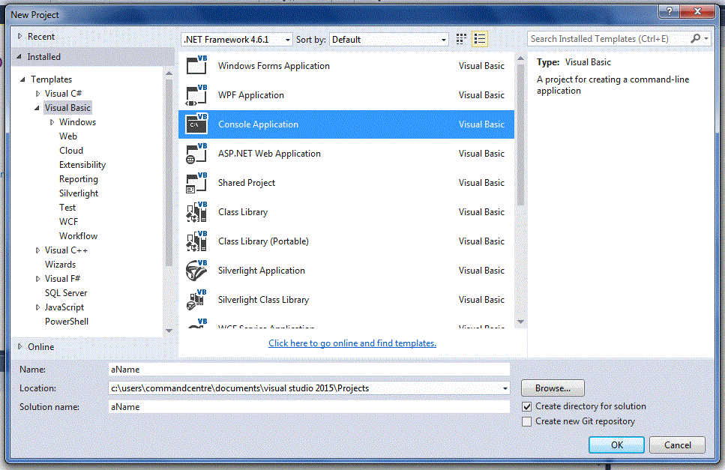
Task: Select the WPF Application template icon
Action: click(196, 95)
